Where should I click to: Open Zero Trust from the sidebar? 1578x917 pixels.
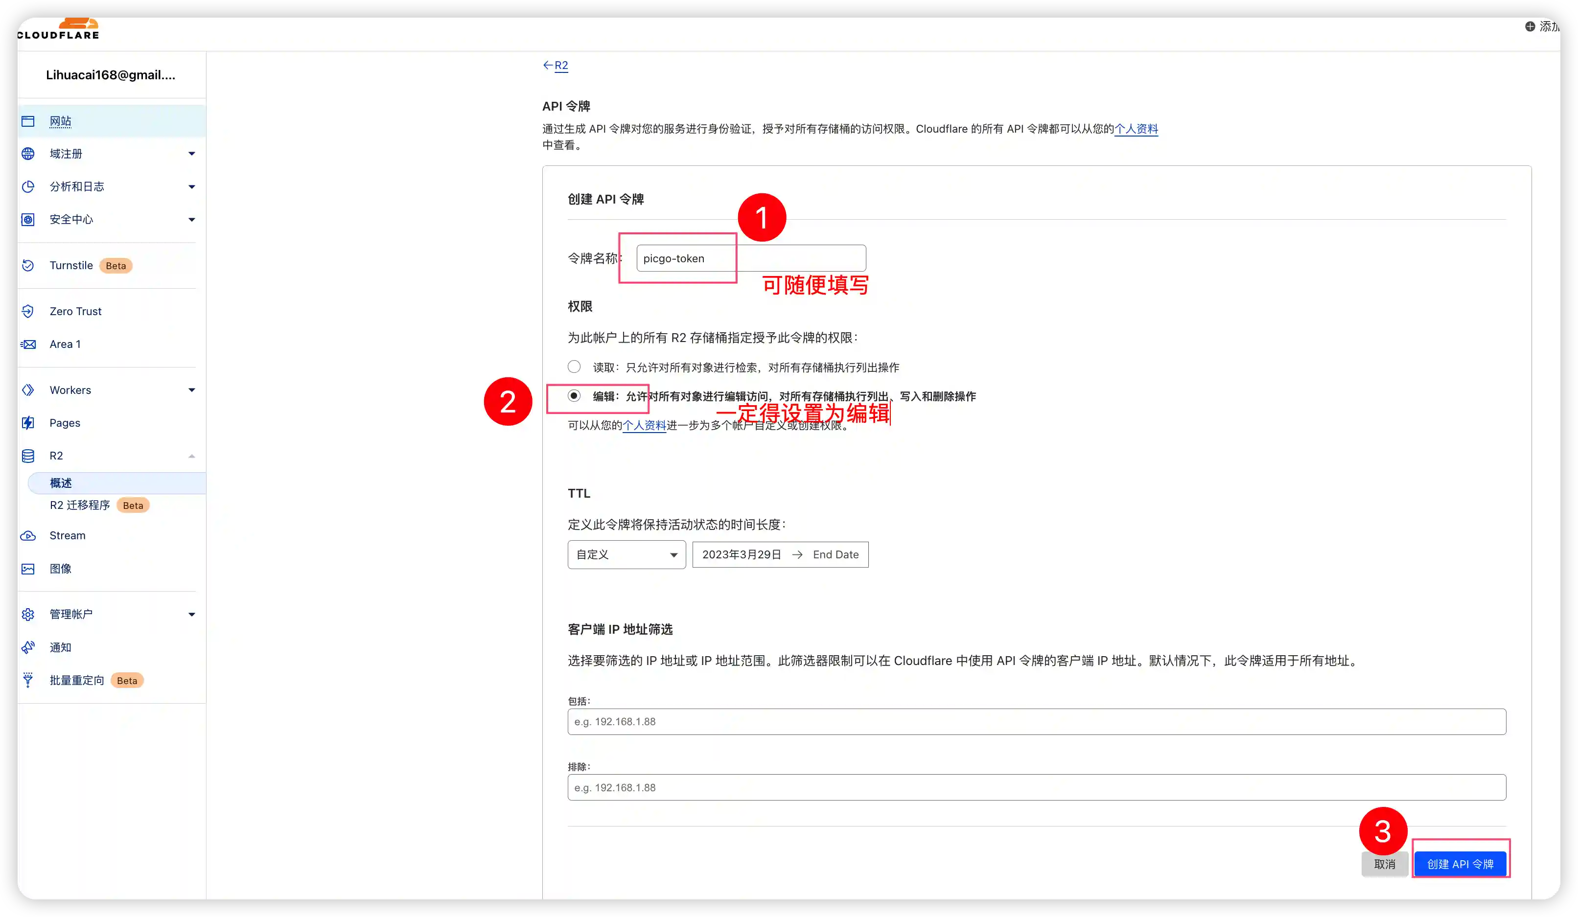pos(75,311)
